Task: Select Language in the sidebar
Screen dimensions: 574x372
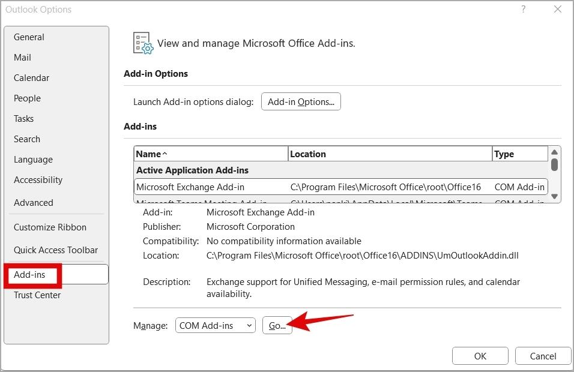Action: pos(33,160)
